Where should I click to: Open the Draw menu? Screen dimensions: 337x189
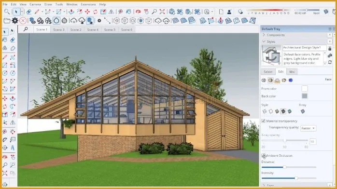point(48,4)
